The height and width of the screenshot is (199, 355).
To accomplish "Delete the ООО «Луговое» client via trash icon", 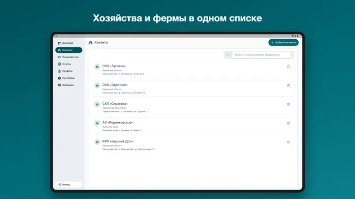I will tap(288, 67).
